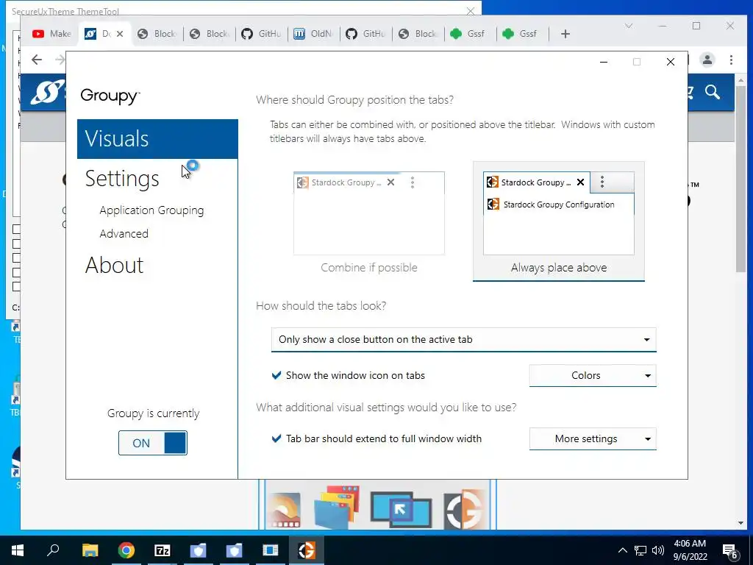Switch to the first Gssf tab in Chrome
Viewport: 753px width, 565px height.
point(468,34)
